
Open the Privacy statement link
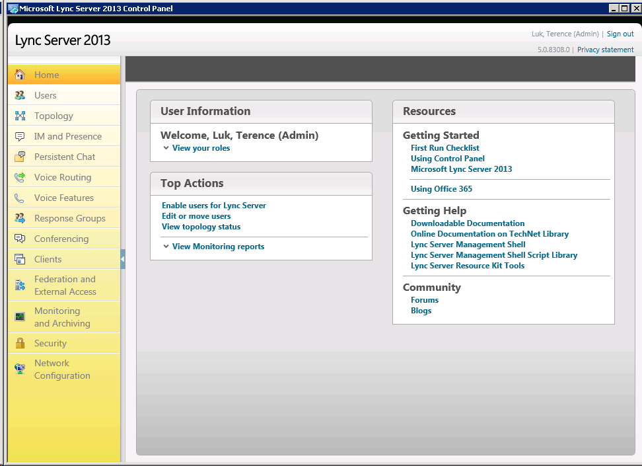point(605,50)
